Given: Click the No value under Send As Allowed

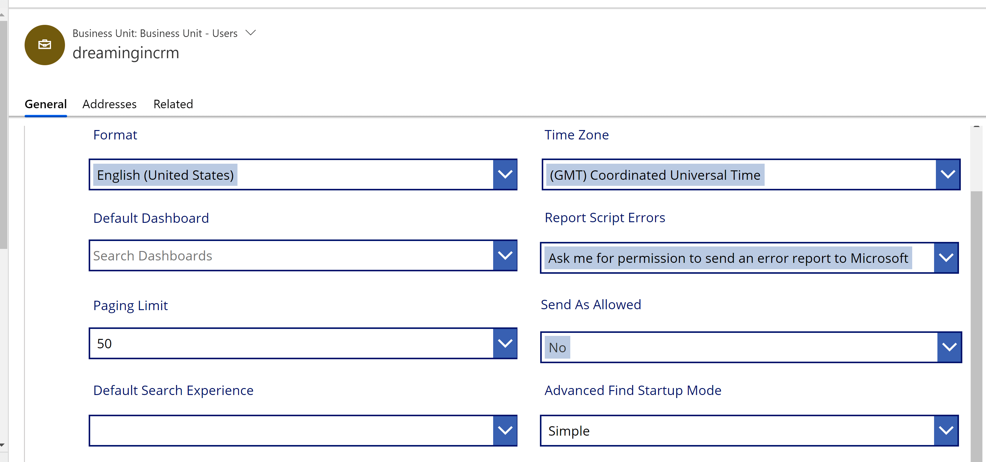Looking at the screenshot, I should point(557,347).
